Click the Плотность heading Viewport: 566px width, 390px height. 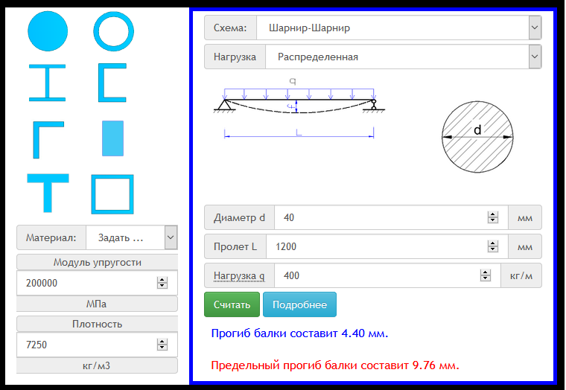(97, 324)
